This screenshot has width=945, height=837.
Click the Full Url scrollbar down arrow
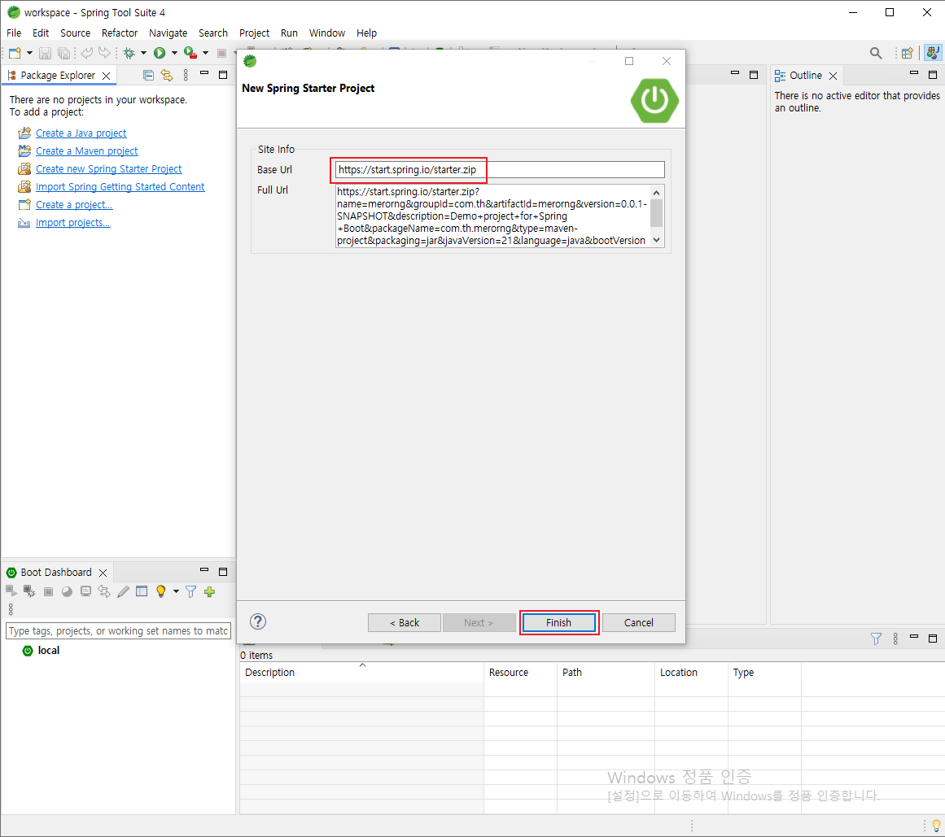[656, 240]
